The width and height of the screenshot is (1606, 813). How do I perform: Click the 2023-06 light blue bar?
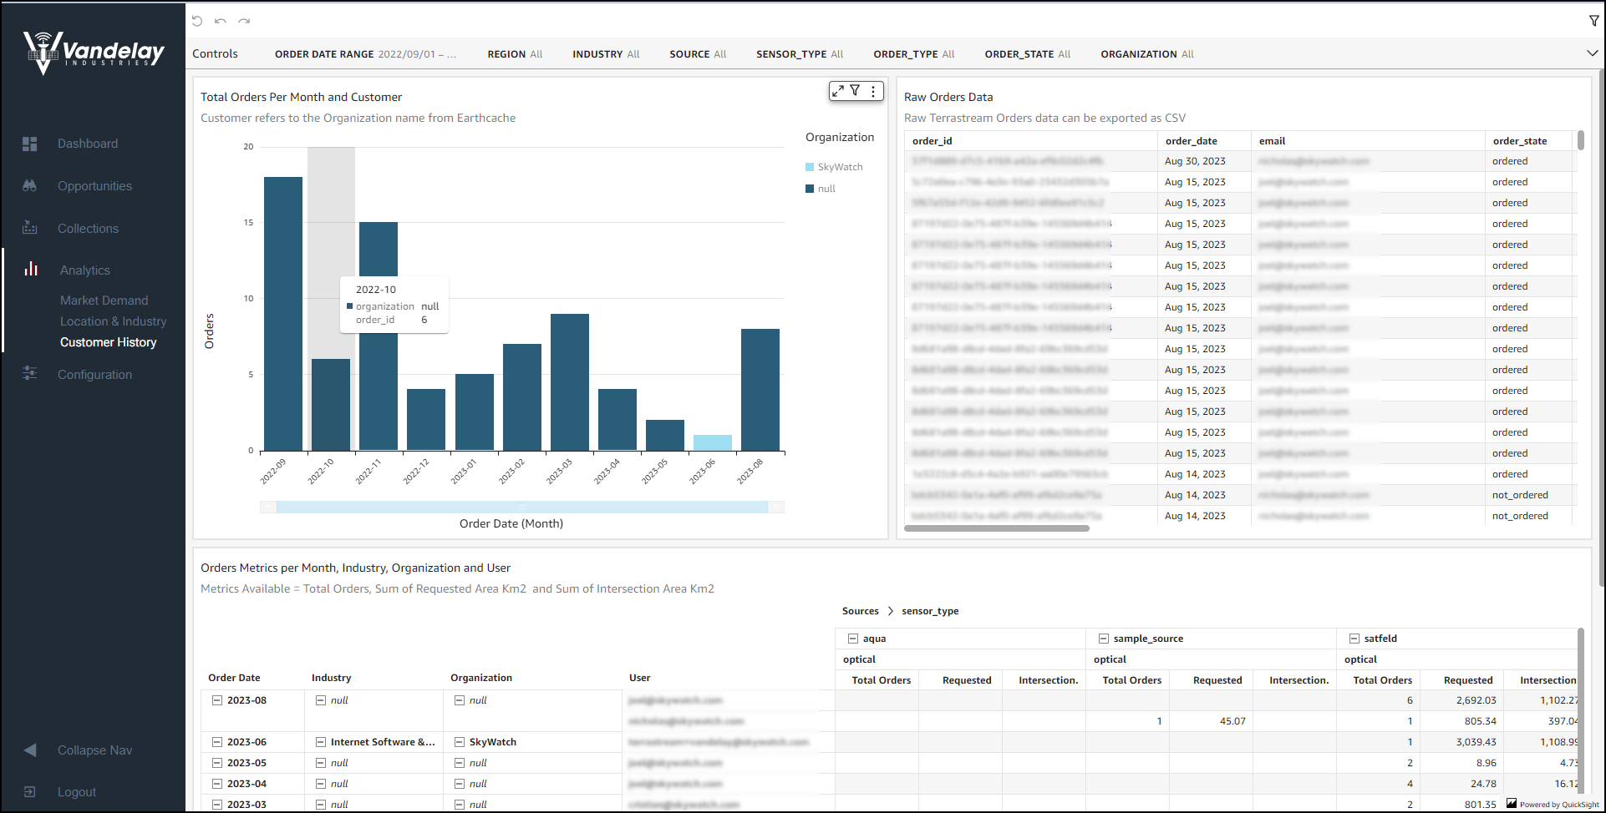point(713,442)
